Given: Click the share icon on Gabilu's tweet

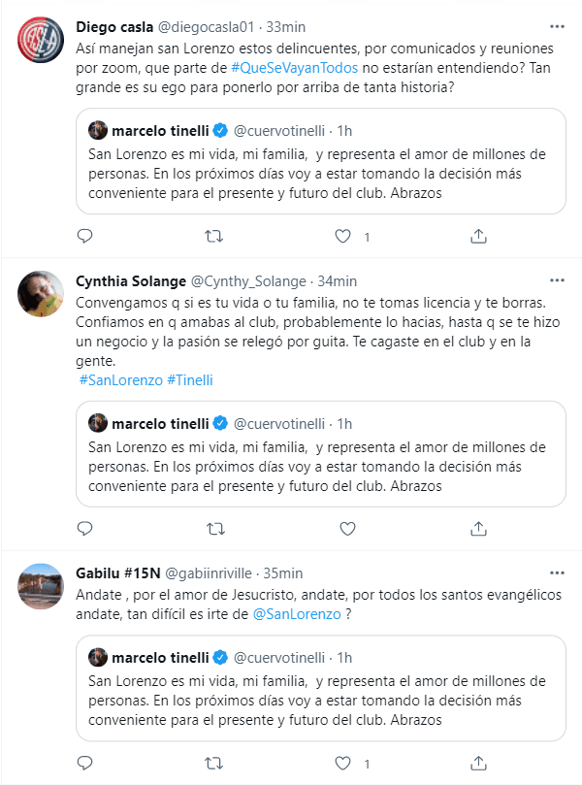Looking at the screenshot, I should point(477,762).
